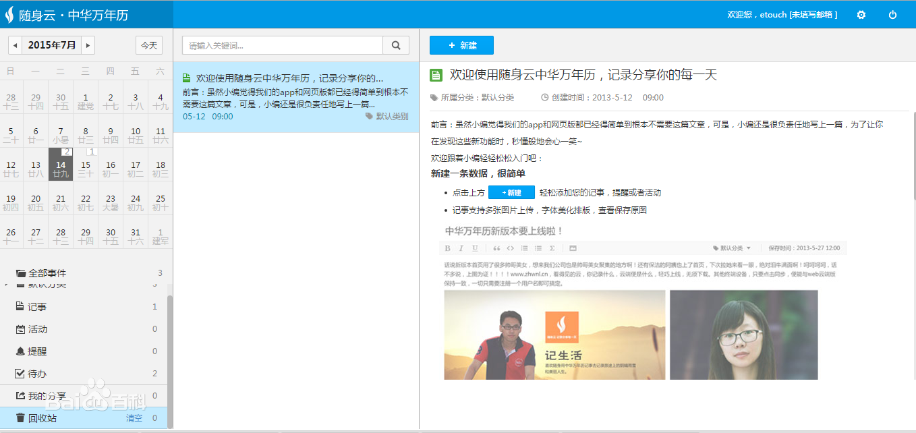
Task: Click the flame logo in the header
Action: click(x=9, y=14)
